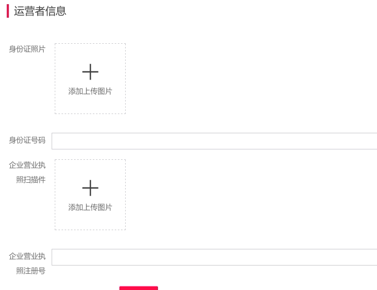Click the blank area below 添加上传图片 in ID box
The image size is (377, 290).
click(x=90, y=105)
